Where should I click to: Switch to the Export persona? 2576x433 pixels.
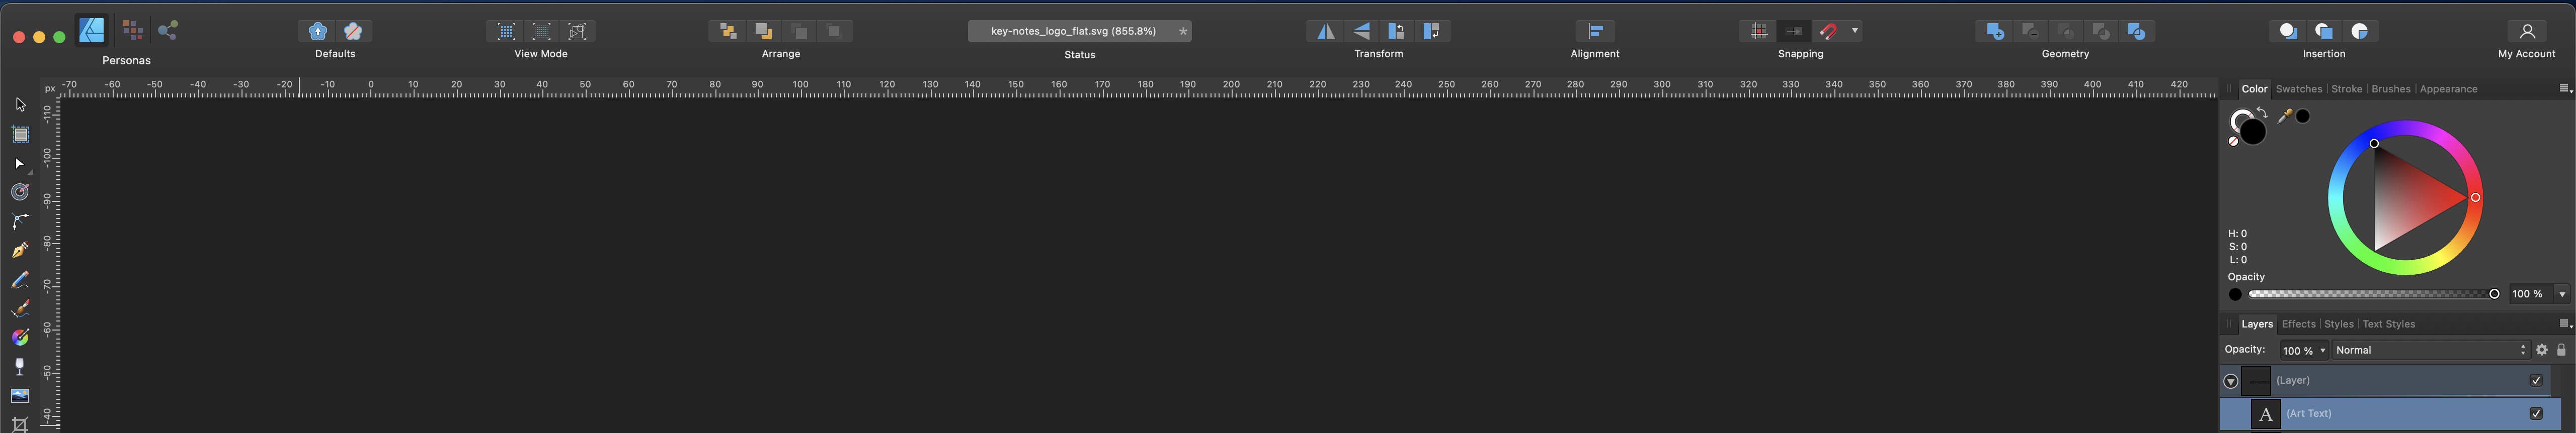(x=168, y=30)
